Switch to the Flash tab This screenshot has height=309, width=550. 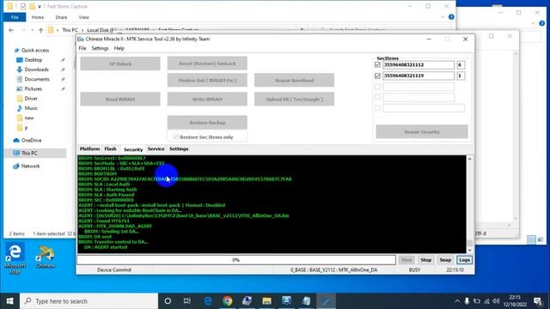pos(110,148)
